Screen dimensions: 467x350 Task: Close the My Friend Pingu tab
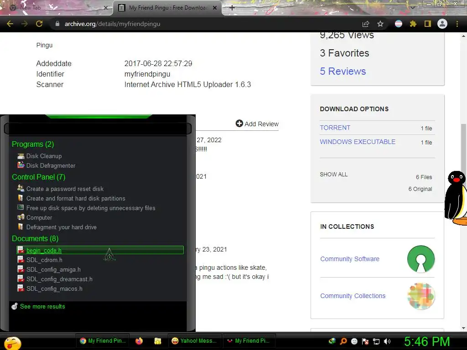point(215,8)
